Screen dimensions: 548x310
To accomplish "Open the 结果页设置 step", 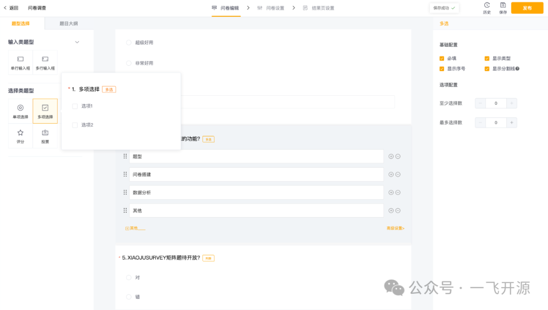I will [319, 8].
